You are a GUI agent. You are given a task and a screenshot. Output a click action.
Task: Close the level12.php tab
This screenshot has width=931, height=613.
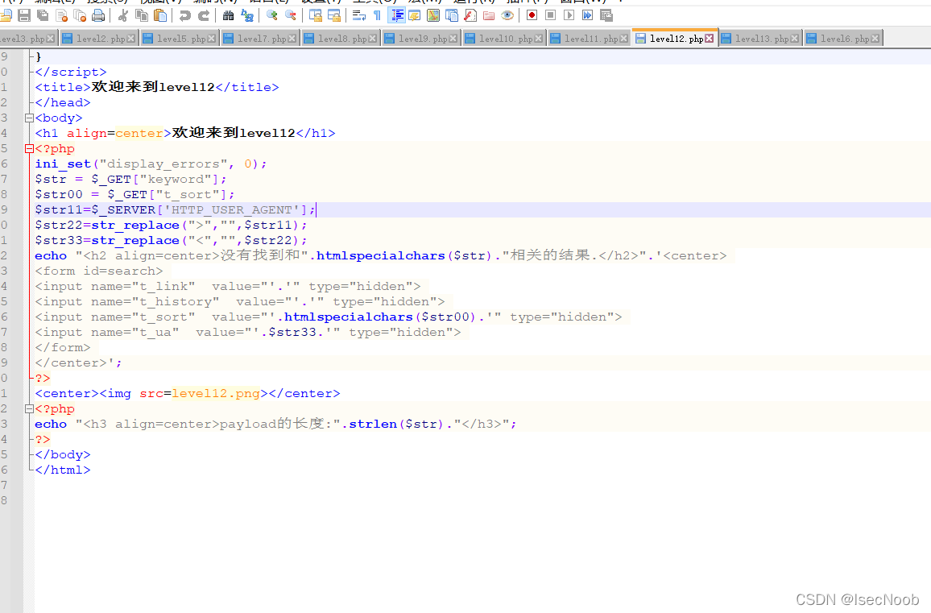click(x=709, y=39)
